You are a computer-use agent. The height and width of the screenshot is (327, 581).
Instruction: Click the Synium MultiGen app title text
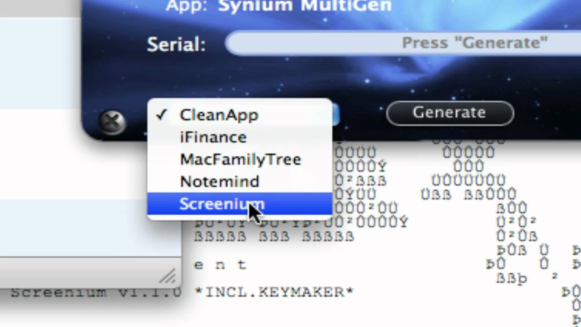(305, 6)
